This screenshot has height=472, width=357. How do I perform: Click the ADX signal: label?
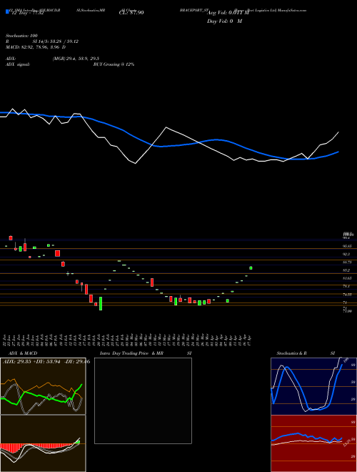(18, 64)
